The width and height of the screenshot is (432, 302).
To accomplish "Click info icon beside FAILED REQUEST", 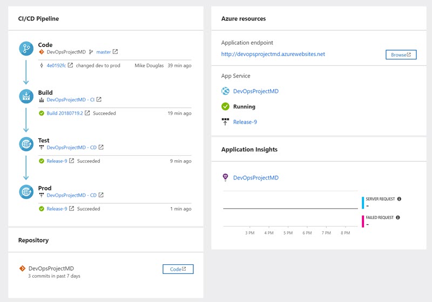I will coord(397,217).
